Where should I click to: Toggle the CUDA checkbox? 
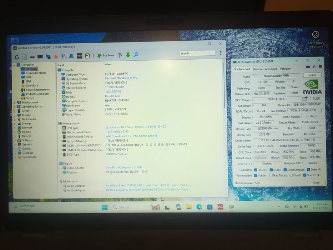point(271,170)
